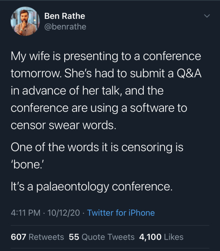Image resolution: width=220 pixels, height=251 pixels.
Task: Open Ben Rathe's profile picture
Action: point(26,21)
